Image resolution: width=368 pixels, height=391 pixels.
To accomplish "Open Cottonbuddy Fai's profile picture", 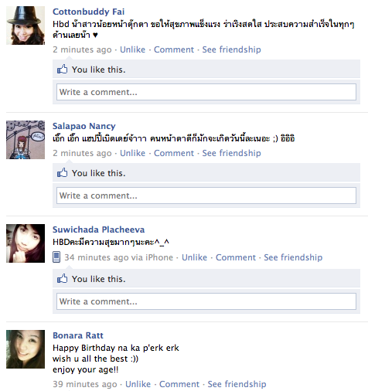I will point(26,25).
